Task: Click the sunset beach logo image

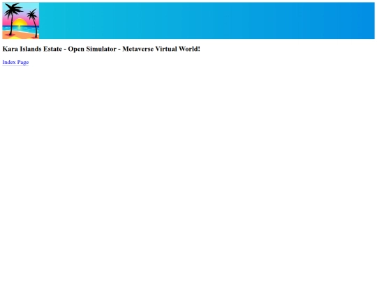Action: 21,21
